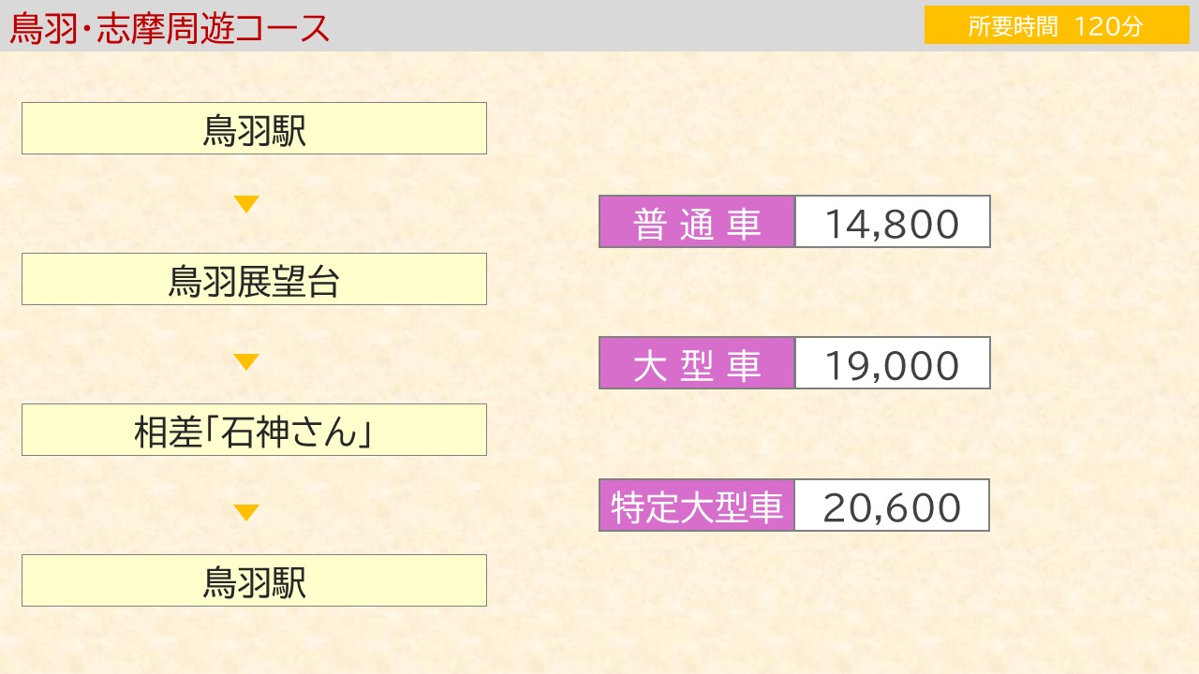Click the final 鳥羽駅 box at the bottom
Screen dimensions: 1199x674
254,580
